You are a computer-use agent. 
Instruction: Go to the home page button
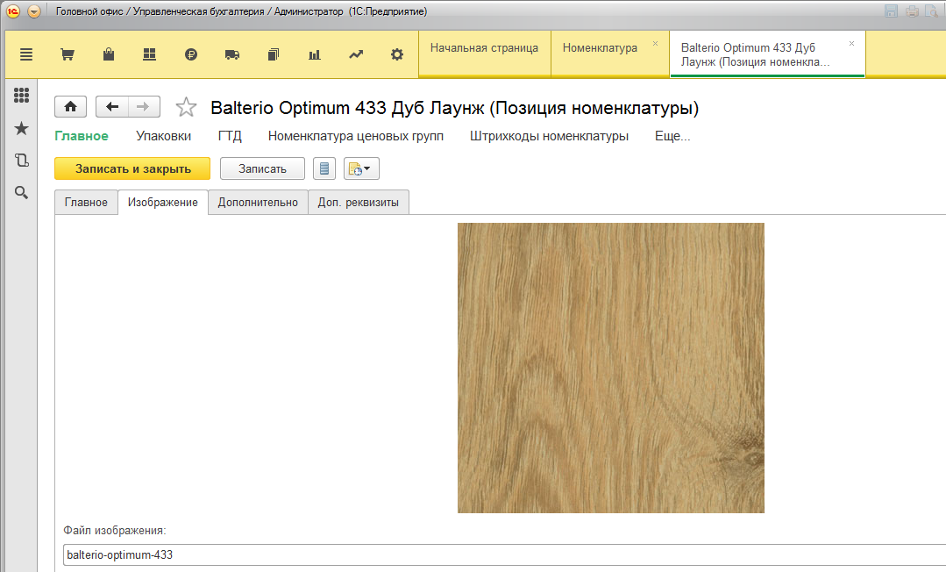pos(71,107)
